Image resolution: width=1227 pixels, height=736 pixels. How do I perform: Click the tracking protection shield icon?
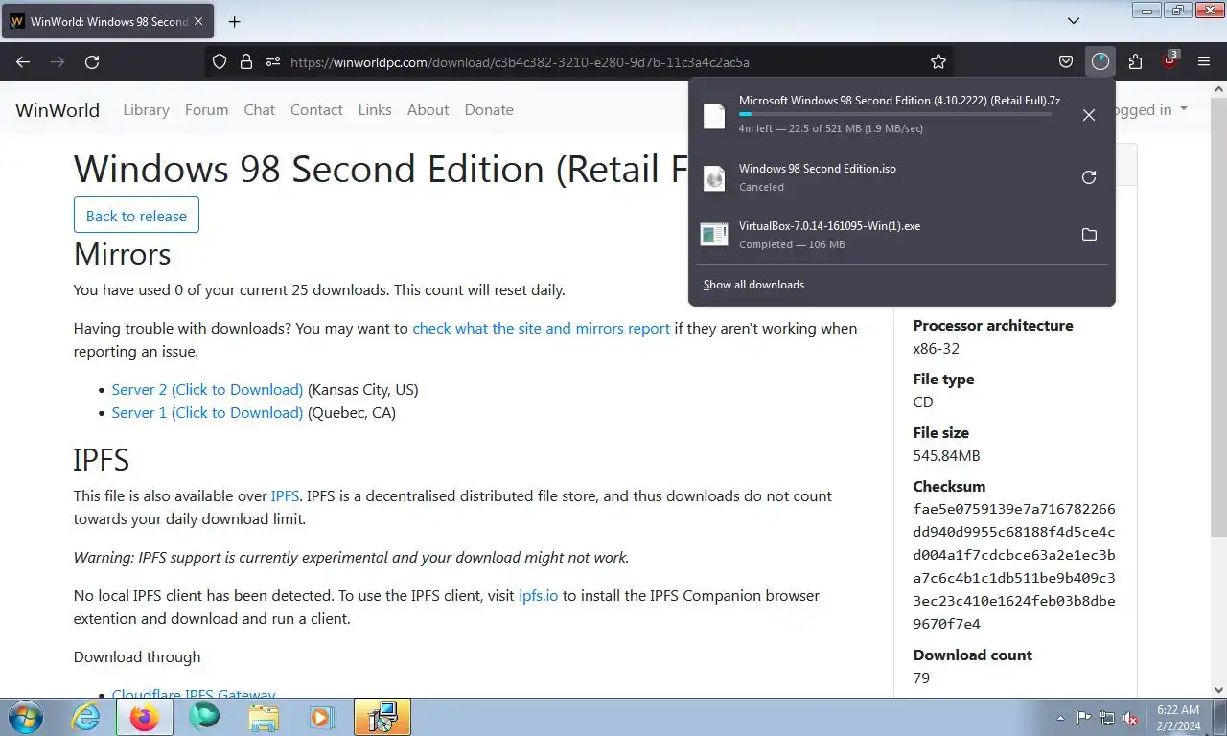[220, 62]
